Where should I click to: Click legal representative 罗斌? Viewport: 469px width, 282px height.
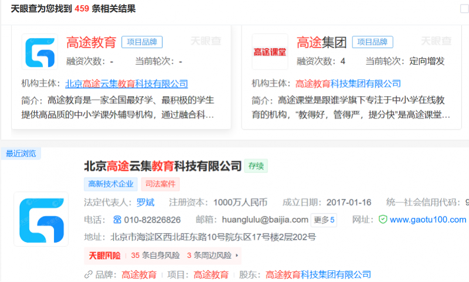click(145, 202)
